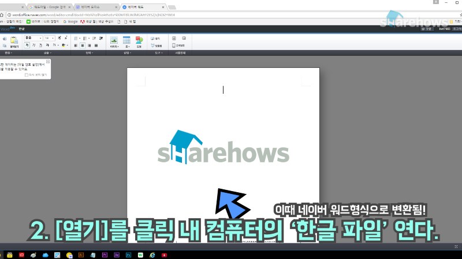Expand the Tools group menu in ribbon footer
This screenshot has height=259, width=462.
pyautogui.click(x=158, y=53)
